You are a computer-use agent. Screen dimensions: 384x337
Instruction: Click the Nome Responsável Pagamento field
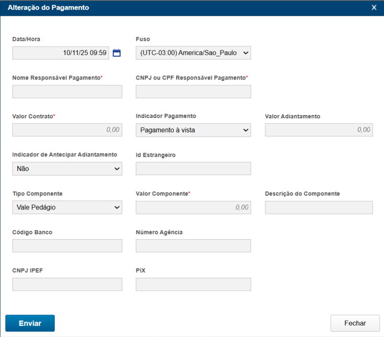(67, 92)
